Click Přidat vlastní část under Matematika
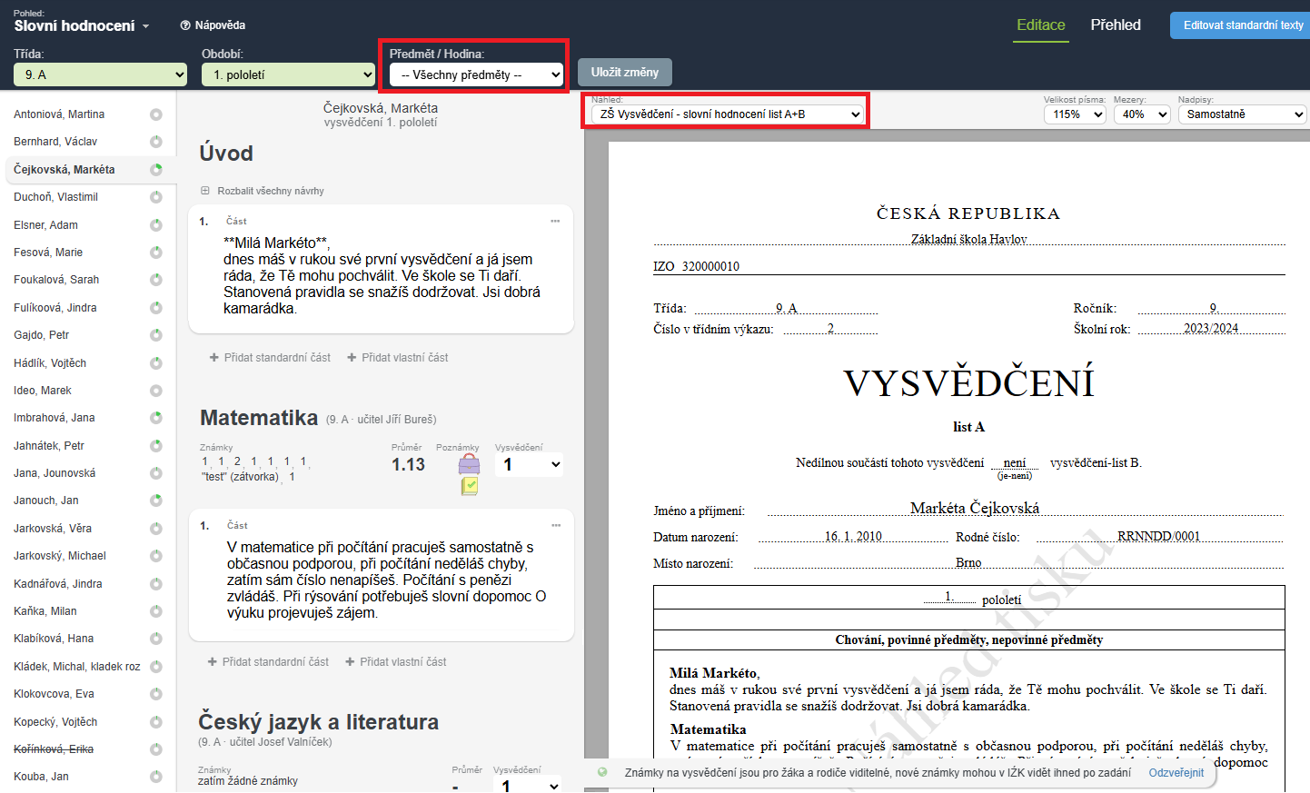1310x793 pixels. pos(396,662)
